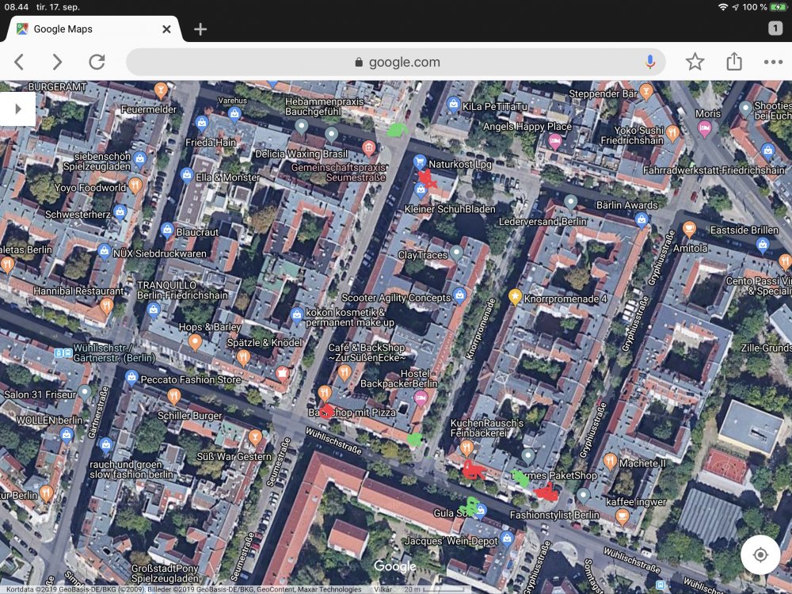Image resolution: width=792 pixels, height=594 pixels.
Task: Open a new tab with plus button
Action: click(x=200, y=29)
